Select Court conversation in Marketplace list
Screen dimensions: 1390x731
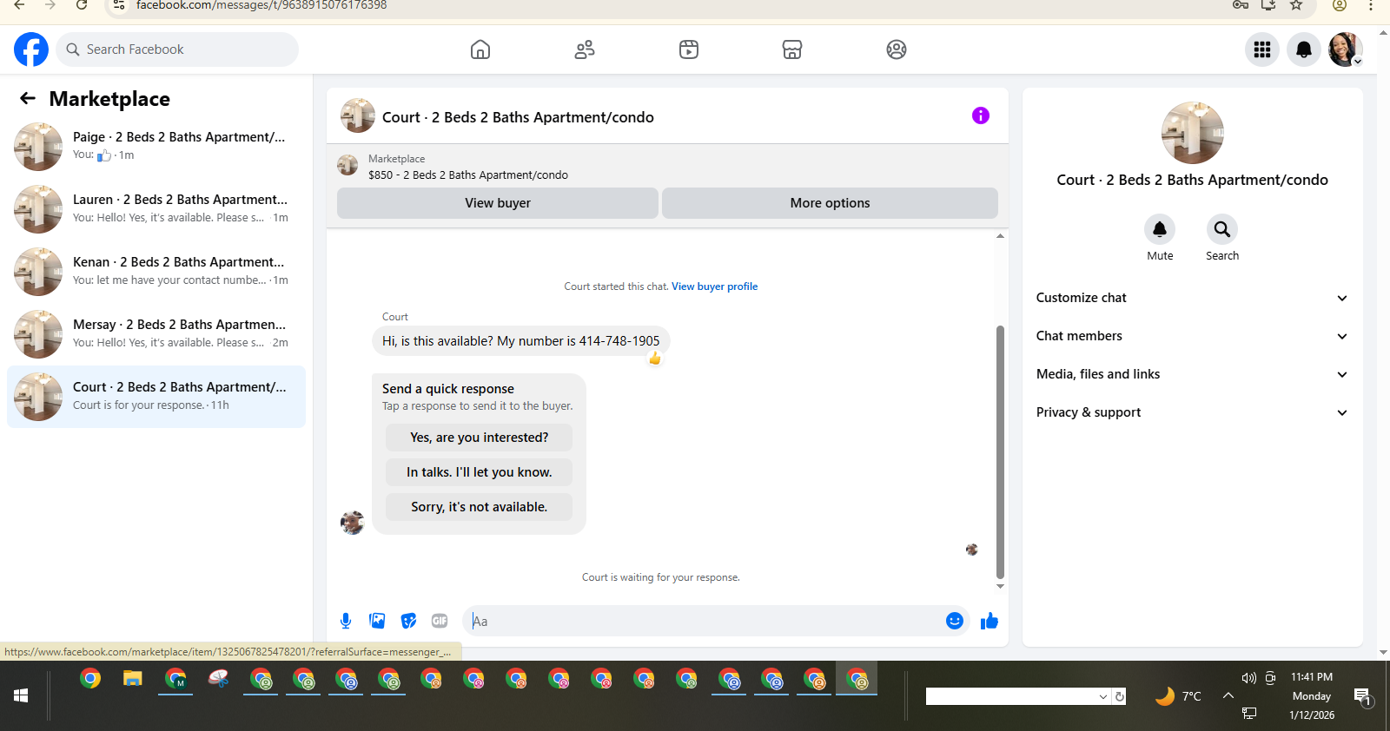point(156,397)
